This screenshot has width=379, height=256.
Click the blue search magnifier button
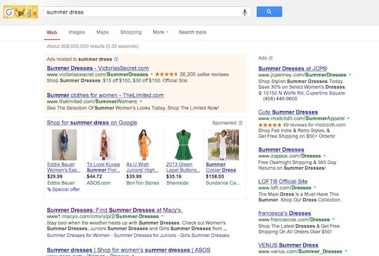pos(269,11)
